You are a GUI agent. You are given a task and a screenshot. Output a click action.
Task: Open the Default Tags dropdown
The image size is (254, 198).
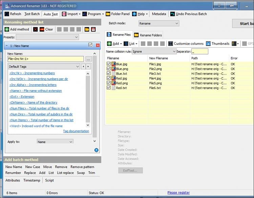(44, 67)
